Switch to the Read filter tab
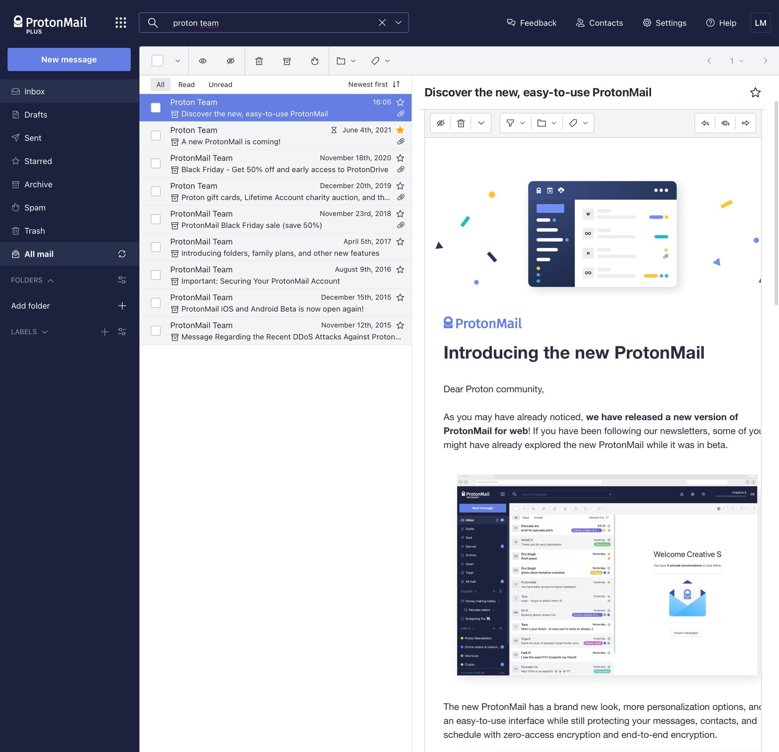This screenshot has height=752, width=779. point(187,84)
